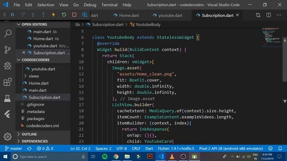Image resolution: width=287 pixels, height=161 pixels.
Task: Open the notifications bell in status bar
Action: [280, 148]
